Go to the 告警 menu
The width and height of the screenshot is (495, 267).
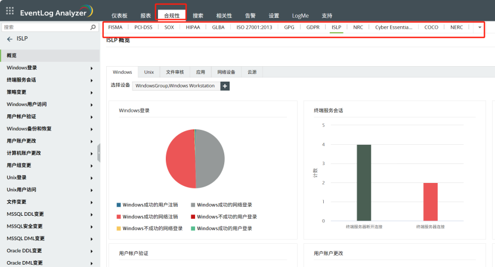click(250, 15)
